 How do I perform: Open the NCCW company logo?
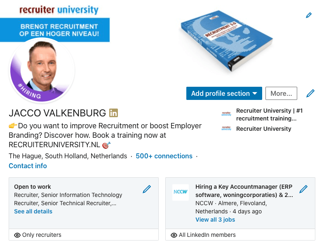pos(180,192)
